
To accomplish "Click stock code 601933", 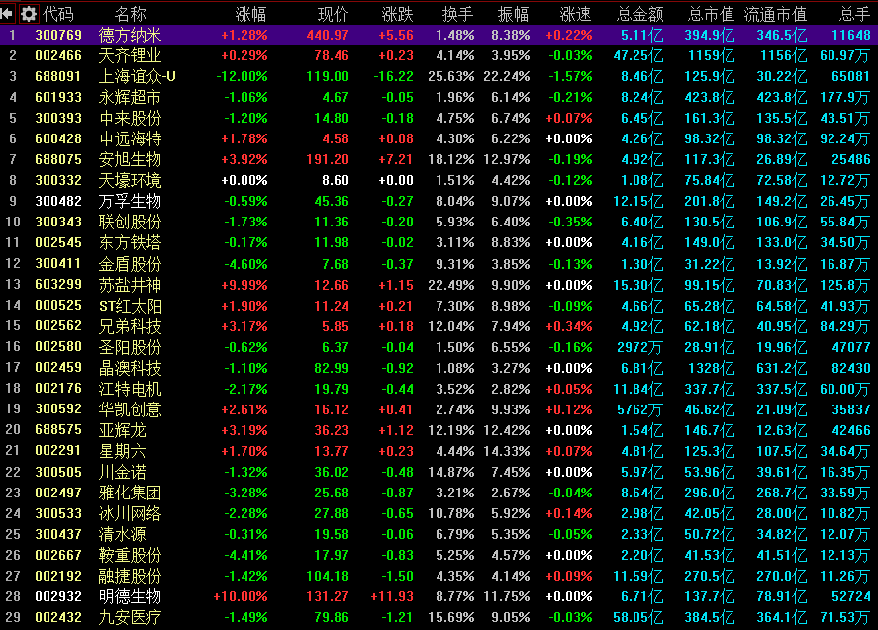I will (58, 97).
